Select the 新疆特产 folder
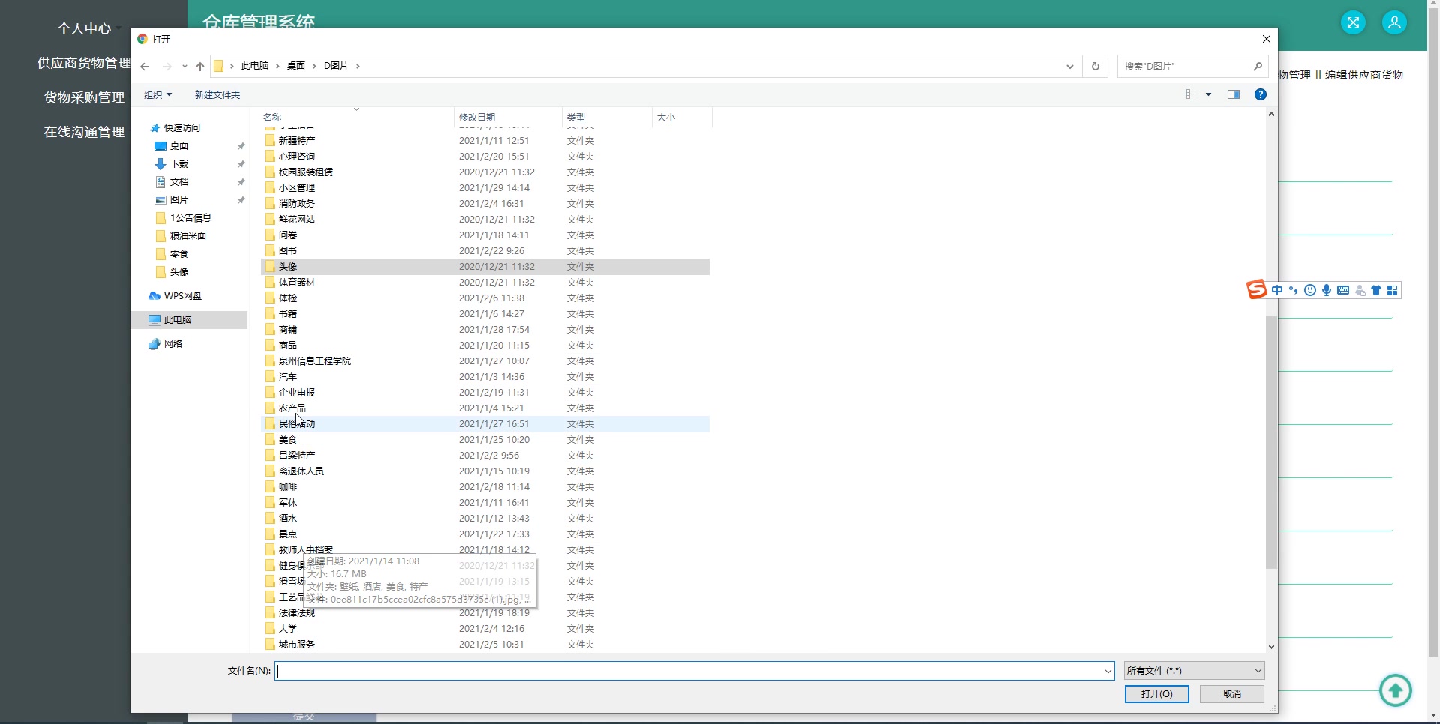Viewport: 1440px width, 724px height. (485, 141)
